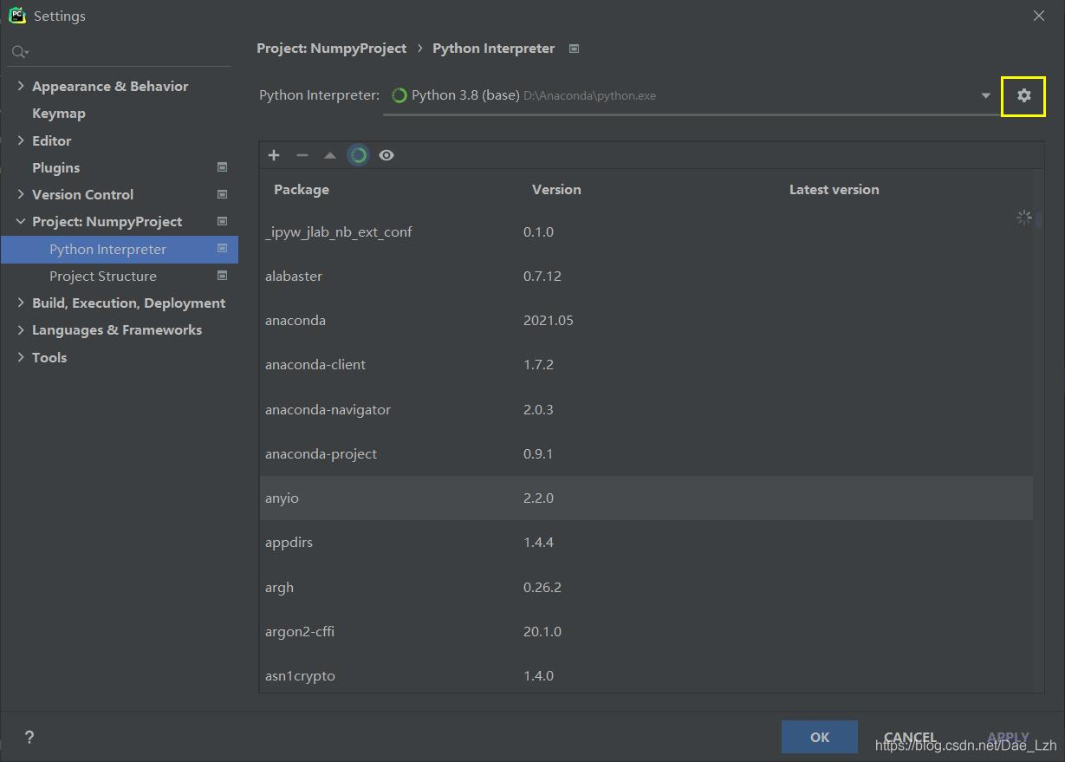Click the package list vertical scrollbar
Image resolution: width=1065 pixels, height=762 pixels.
click(1038, 221)
